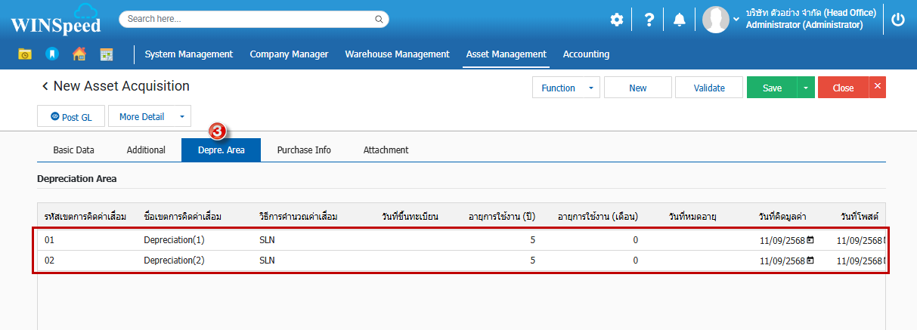Open the recent history folder icon
Screen dimensions: 917x330
click(x=25, y=54)
